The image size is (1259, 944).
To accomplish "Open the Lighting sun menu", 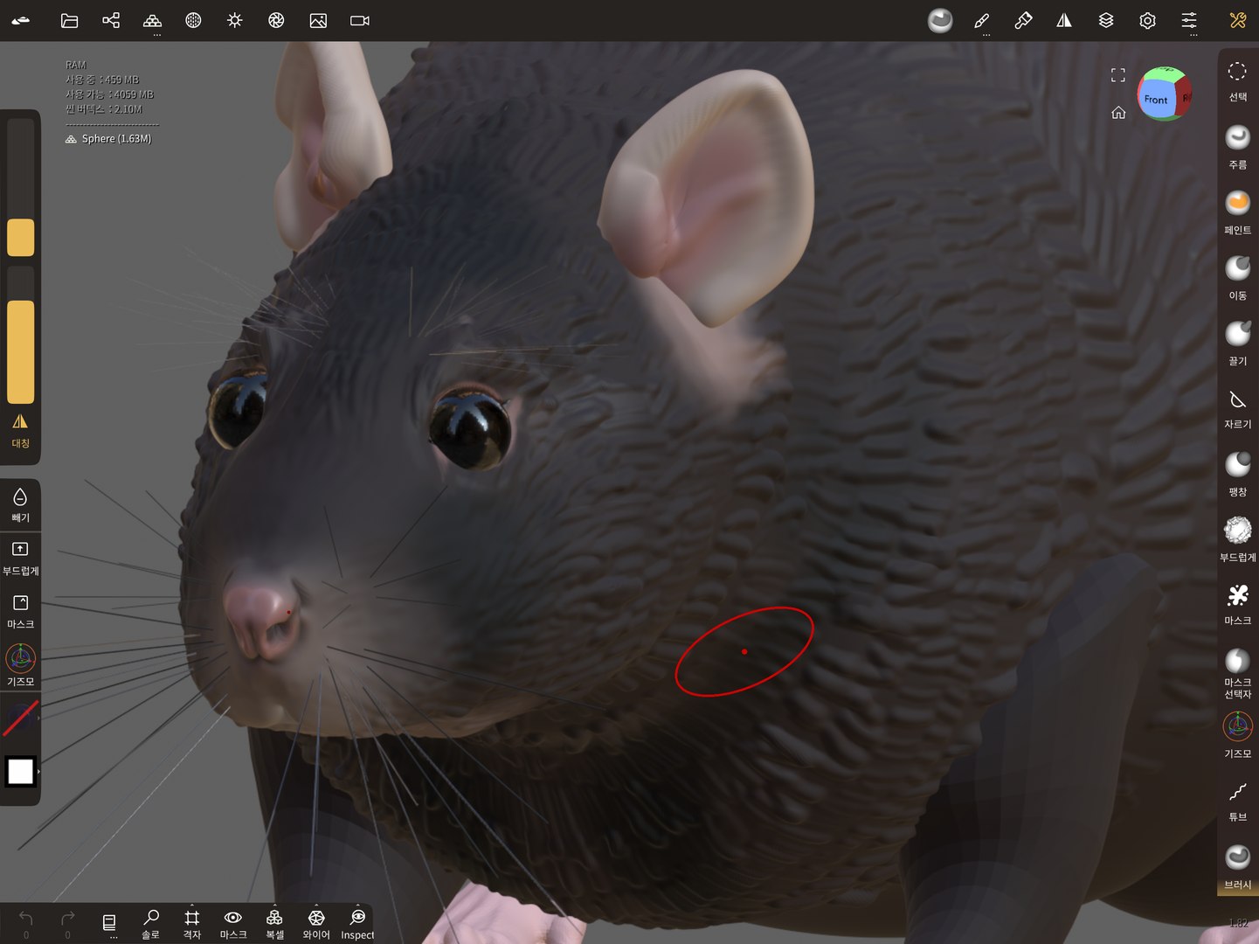I will pos(235,20).
